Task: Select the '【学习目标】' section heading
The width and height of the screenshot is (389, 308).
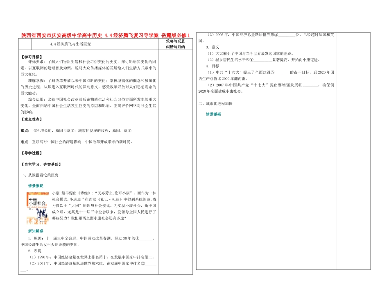Action: coord(32,57)
